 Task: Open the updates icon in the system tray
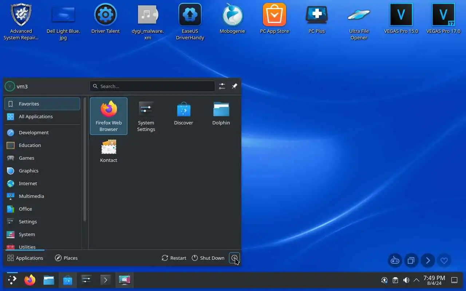tap(384, 280)
